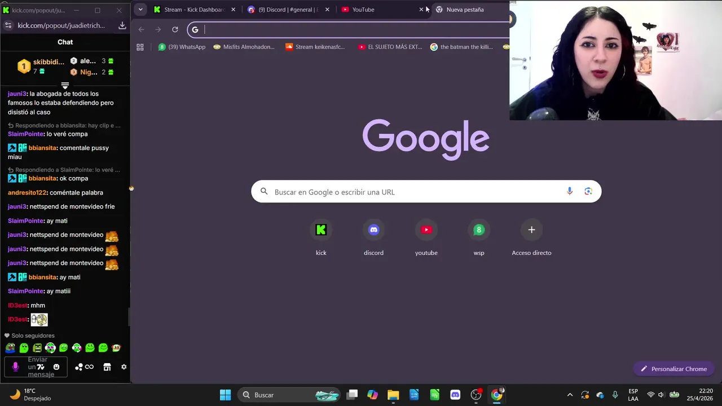Insert the first Pepe frog emote
Viewport: 722px width, 406px height.
(x=10, y=348)
